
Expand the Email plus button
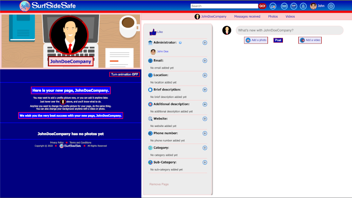205,61
